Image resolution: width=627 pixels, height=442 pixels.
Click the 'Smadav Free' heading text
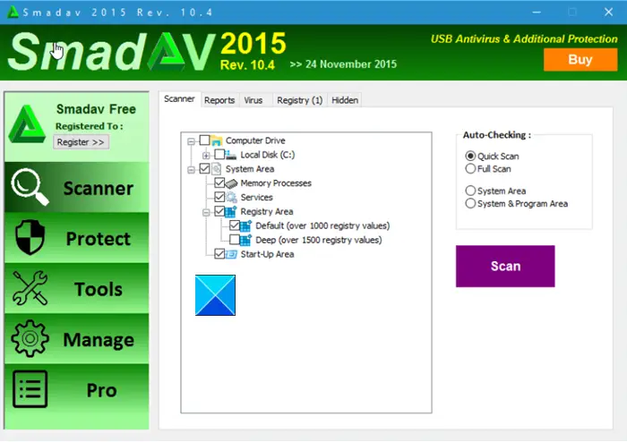point(96,109)
